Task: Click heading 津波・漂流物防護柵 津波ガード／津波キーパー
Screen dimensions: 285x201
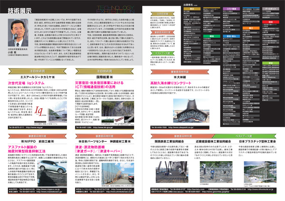Action: (x=99, y=149)
